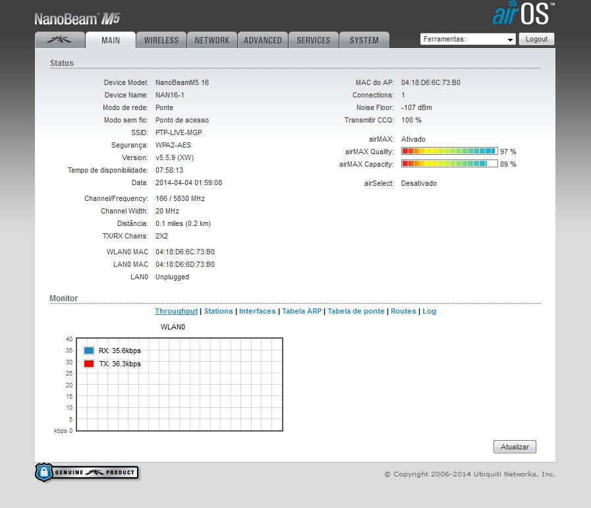Open the Routes monitor link
Screen dimensions: 591x508
(403, 311)
